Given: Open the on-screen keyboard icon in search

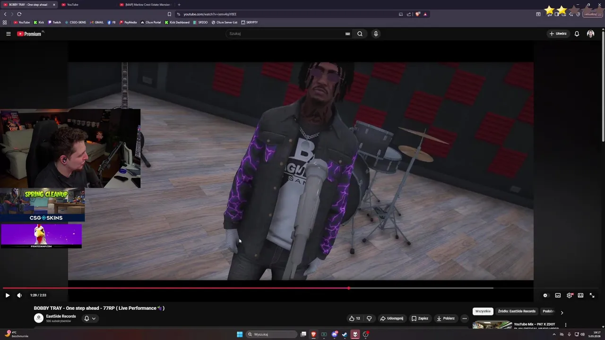Looking at the screenshot, I should (x=347, y=34).
